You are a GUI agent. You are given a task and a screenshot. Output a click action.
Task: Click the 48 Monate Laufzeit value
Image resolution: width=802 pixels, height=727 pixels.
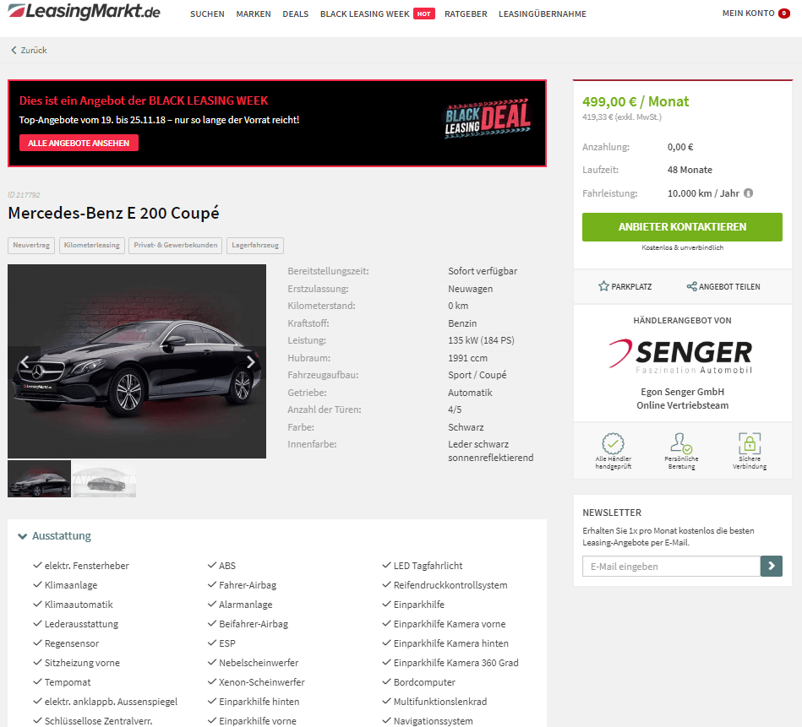click(x=690, y=170)
